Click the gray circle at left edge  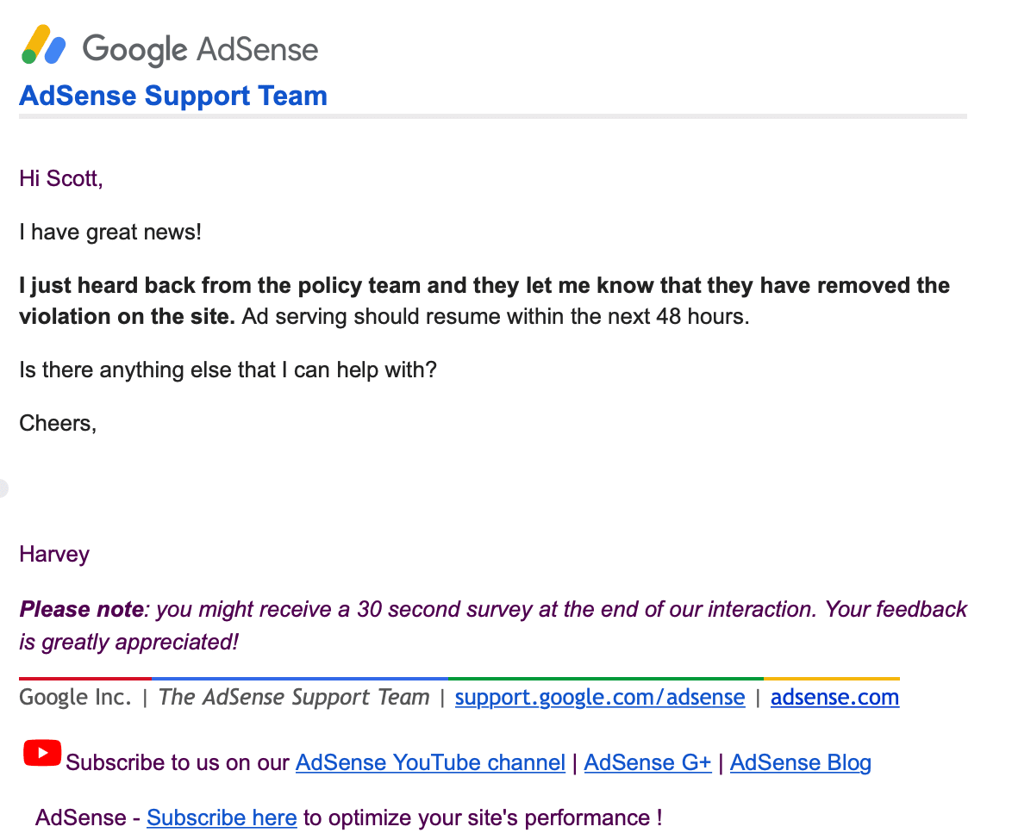(3, 488)
